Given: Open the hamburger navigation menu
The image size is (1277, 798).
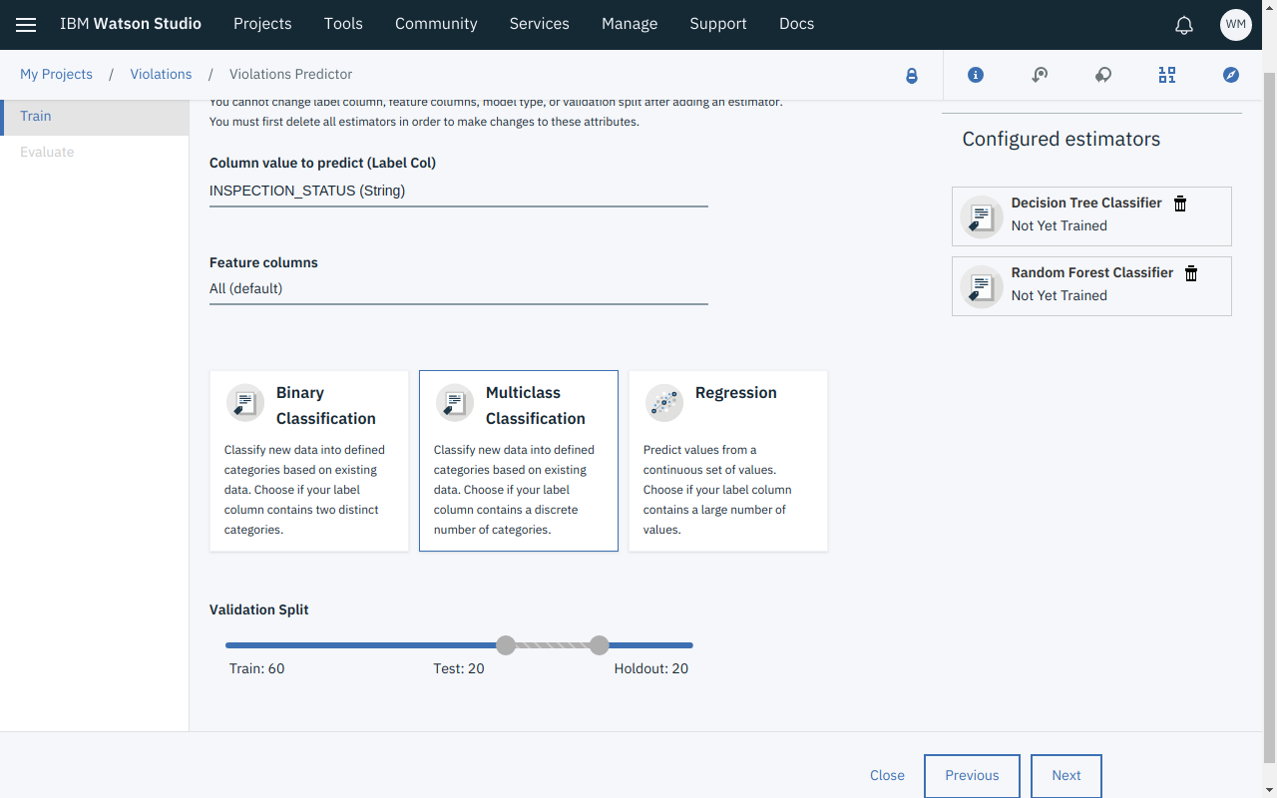Looking at the screenshot, I should [26, 24].
